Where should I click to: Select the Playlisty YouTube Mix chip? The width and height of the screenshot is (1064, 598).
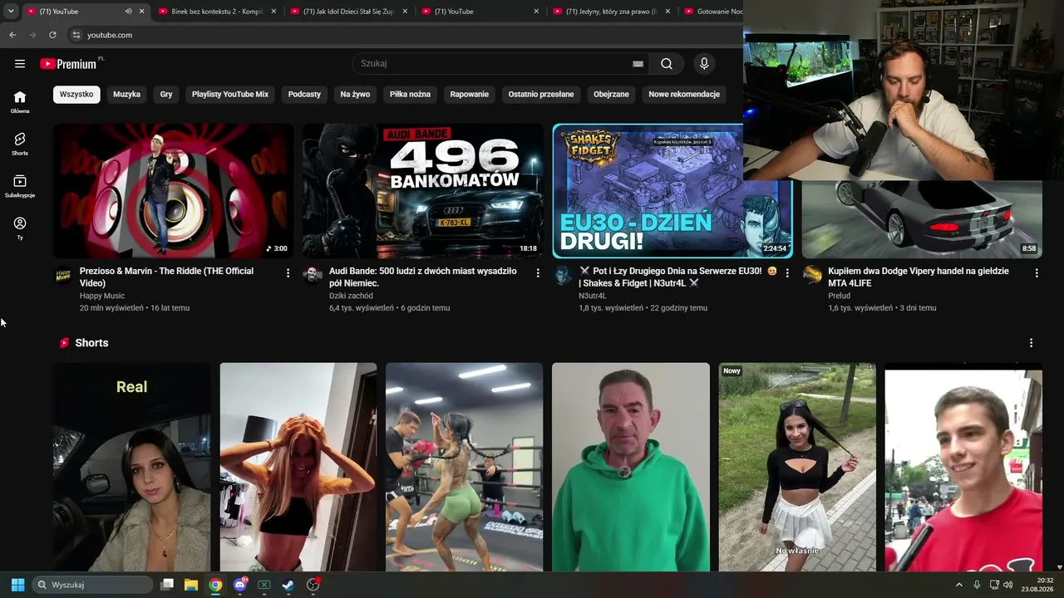(x=230, y=95)
